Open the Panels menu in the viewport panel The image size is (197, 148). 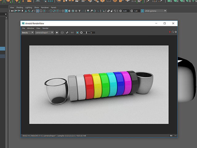pos(54,7)
